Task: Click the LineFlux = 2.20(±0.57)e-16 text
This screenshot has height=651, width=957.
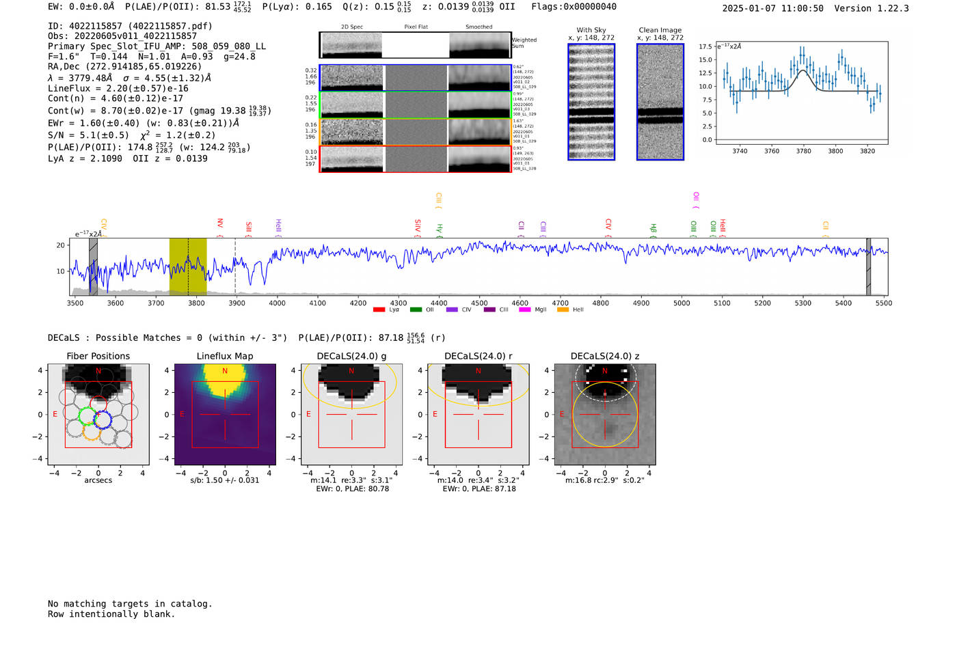Action: (x=118, y=88)
